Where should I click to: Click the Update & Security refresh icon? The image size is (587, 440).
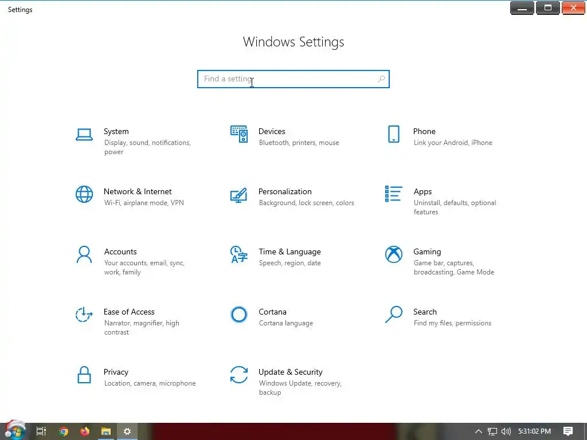coord(239,375)
